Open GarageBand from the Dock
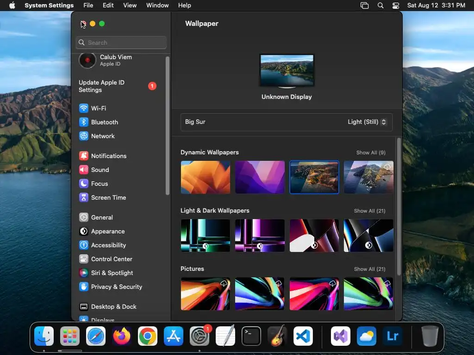The height and width of the screenshot is (355, 474). pyautogui.click(x=277, y=336)
